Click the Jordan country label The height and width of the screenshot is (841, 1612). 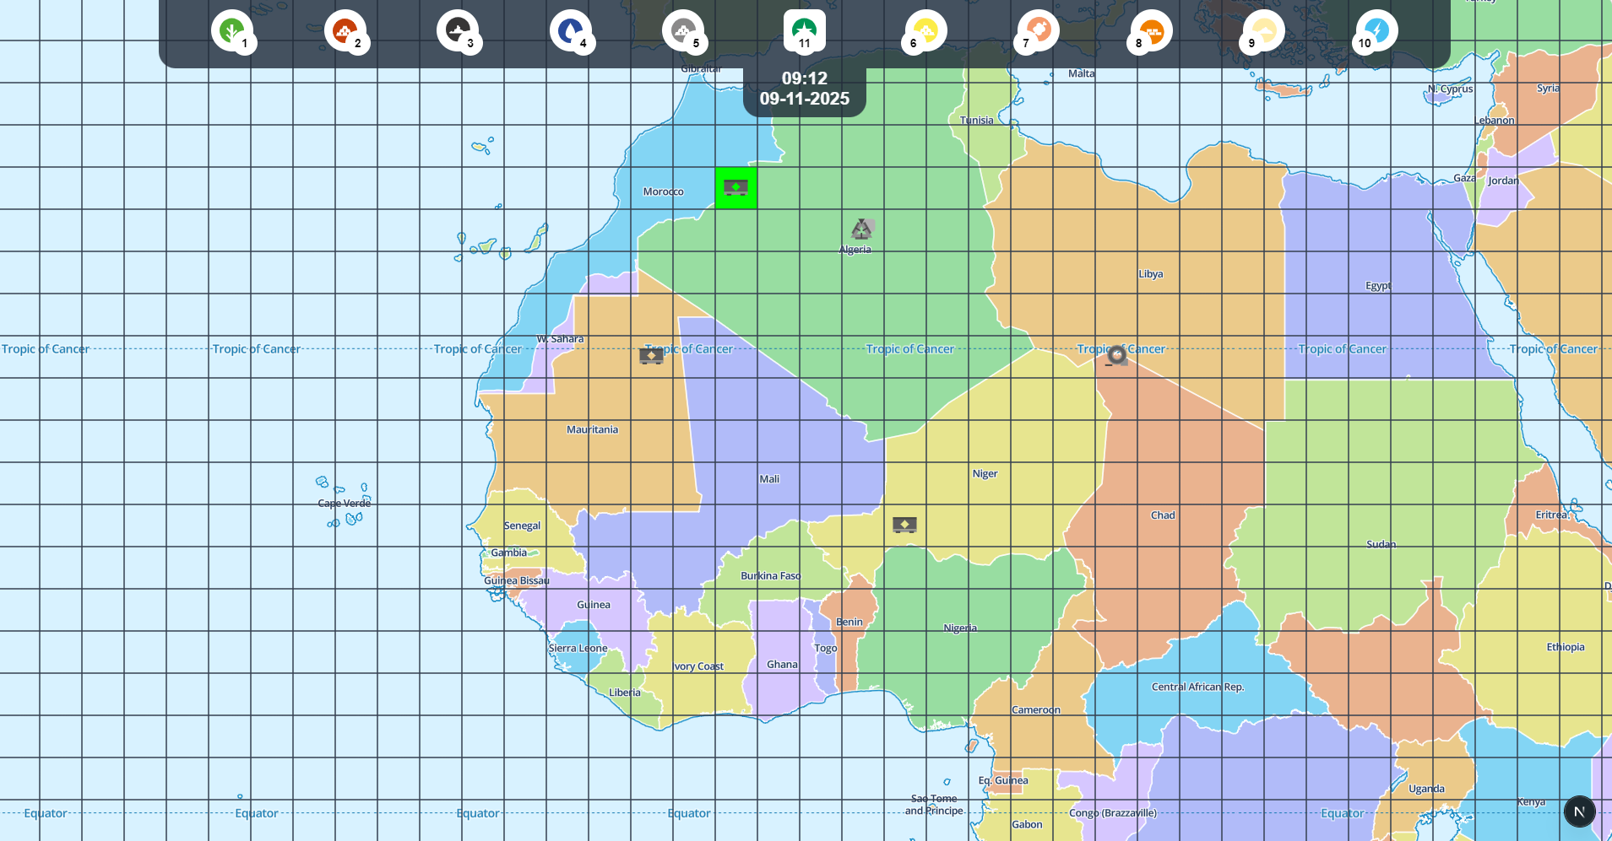pos(1503,181)
